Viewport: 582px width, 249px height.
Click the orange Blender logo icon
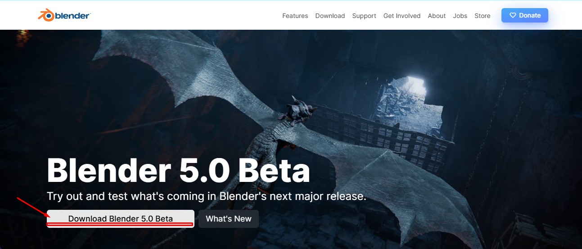pyautogui.click(x=46, y=16)
